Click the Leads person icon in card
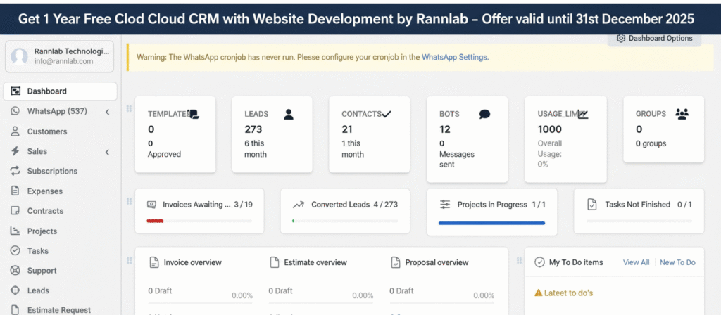The width and height of the screenshot is (721, 315). coord(289,114)
